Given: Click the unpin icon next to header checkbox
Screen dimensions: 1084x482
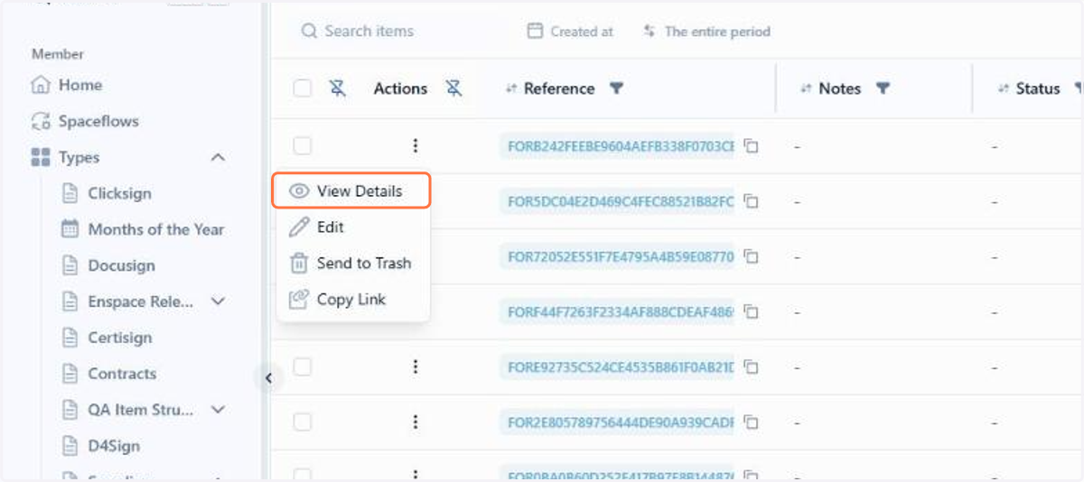Looking at the screenshot, I should tap(338, 88).
